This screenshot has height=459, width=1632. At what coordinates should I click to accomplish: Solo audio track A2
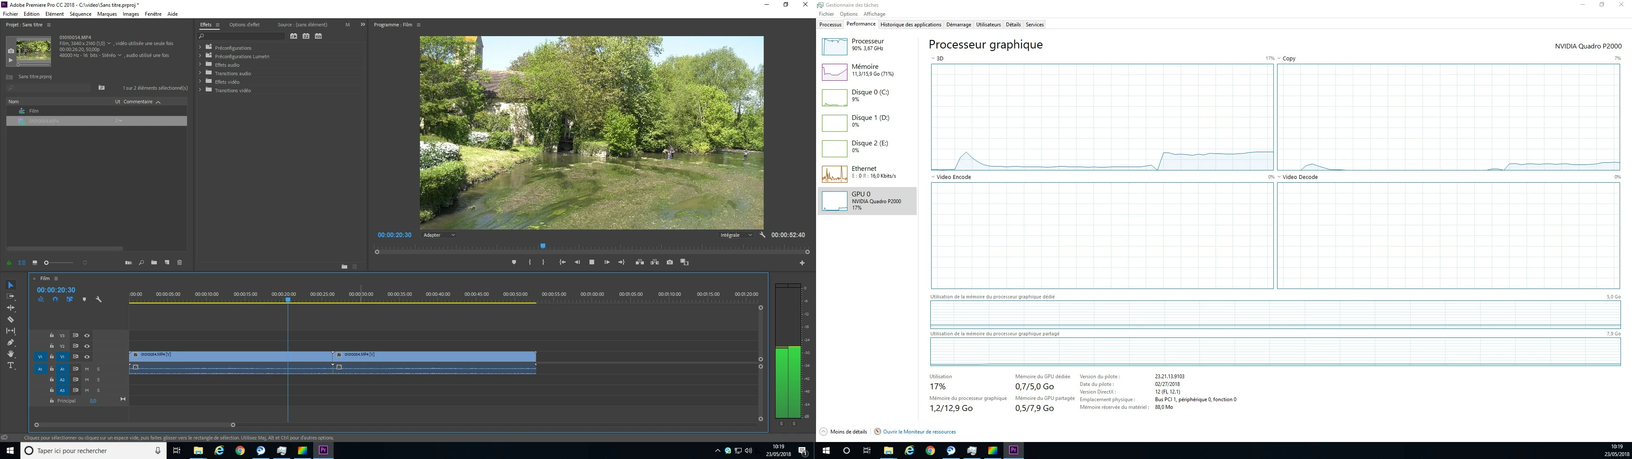(x=98, y=380)
